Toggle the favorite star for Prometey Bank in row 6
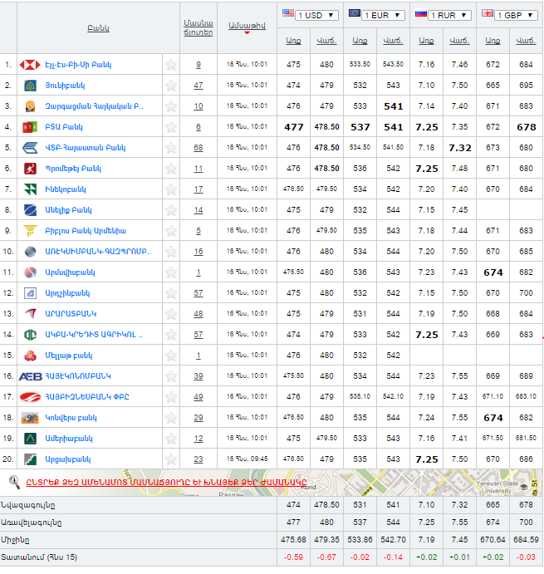This screenshot has width=544, height=574. tap(171, 169)
